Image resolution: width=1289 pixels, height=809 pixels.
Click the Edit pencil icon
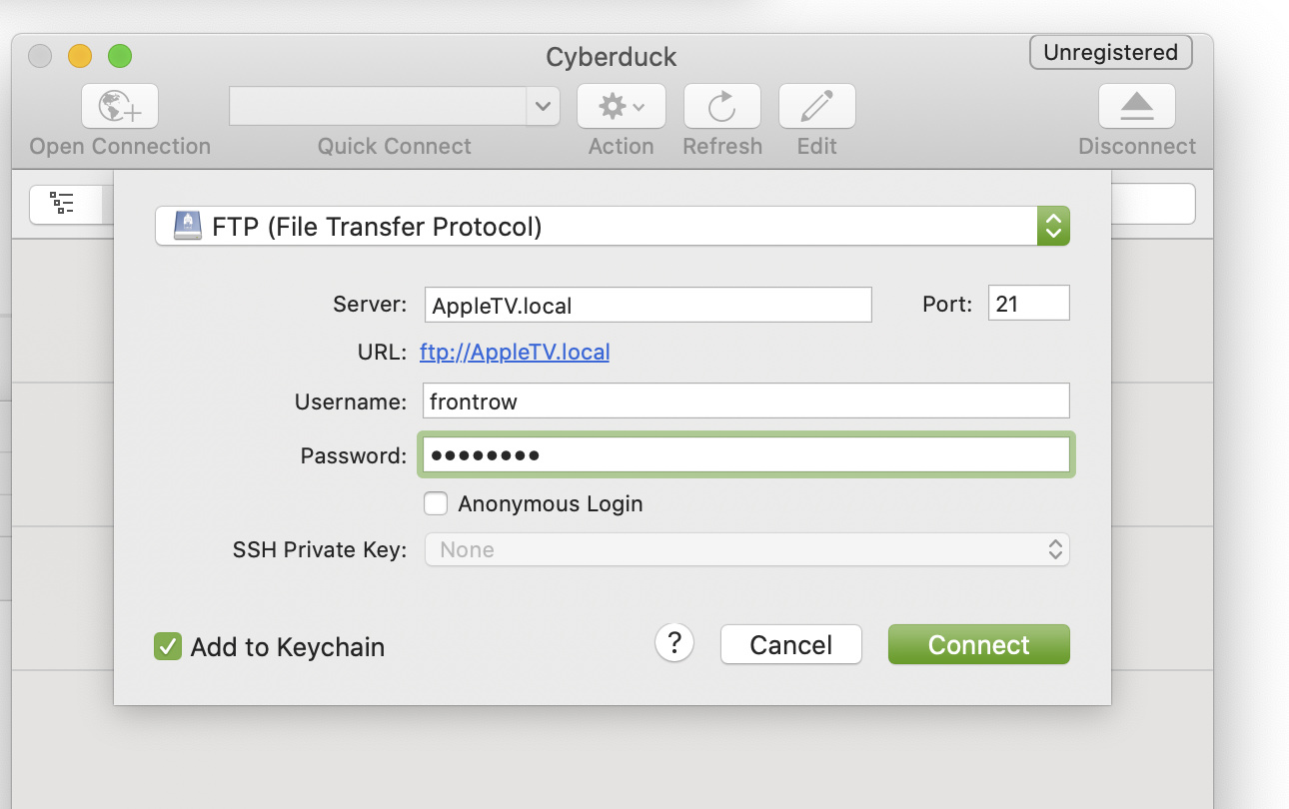pyautogui.click(x=816, y=106)
